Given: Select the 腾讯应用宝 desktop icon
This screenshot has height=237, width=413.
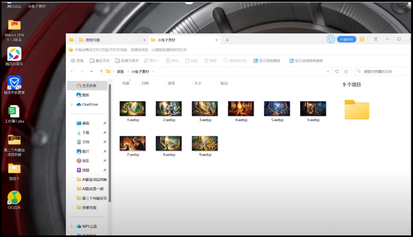Looking at the screenshot, I should (x=14, y=56).
